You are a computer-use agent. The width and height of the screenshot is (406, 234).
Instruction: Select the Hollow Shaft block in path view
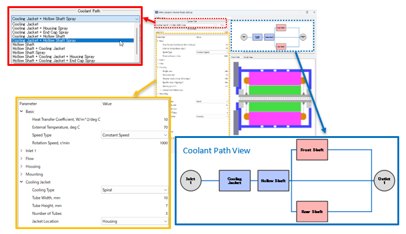(x=273, y=180)
